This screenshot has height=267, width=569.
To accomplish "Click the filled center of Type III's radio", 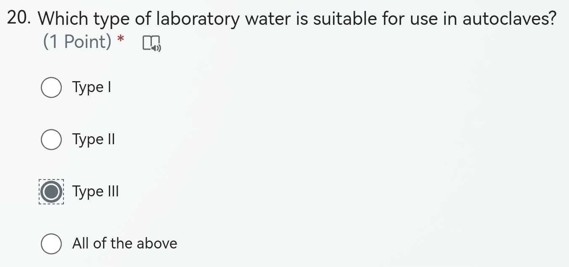I will coord(51,192).
